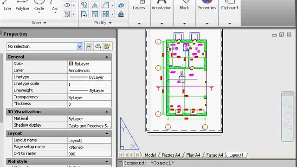Expand Annotation panel dropdown arrow
The height and width of the screenshot is (167, 297).
point(162,24)
